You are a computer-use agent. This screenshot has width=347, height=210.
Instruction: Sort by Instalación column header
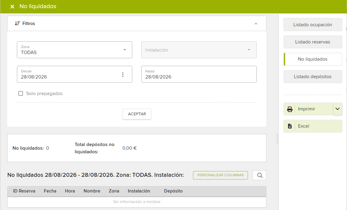point(139,191)
